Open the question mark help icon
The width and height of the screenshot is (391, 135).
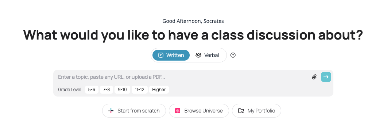[x=233, y=55]
